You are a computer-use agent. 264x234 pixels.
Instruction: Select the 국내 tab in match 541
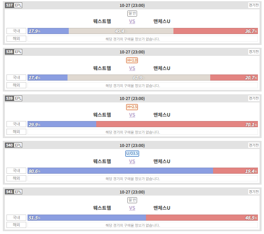(16, 217)
